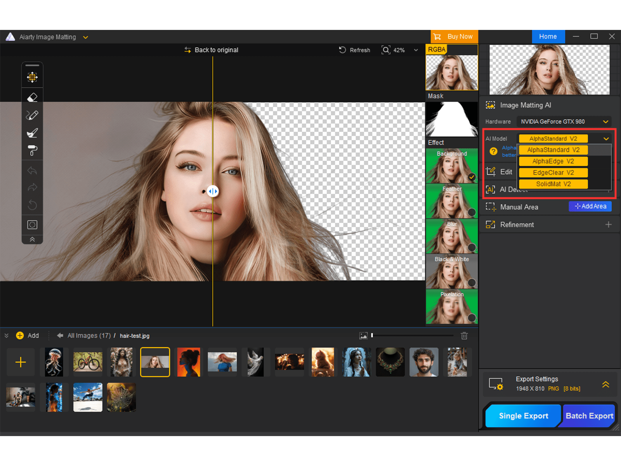The width and height of the screenshot is (621, 466).
Task: Select the brush pen tool
Action: point(32,115)
